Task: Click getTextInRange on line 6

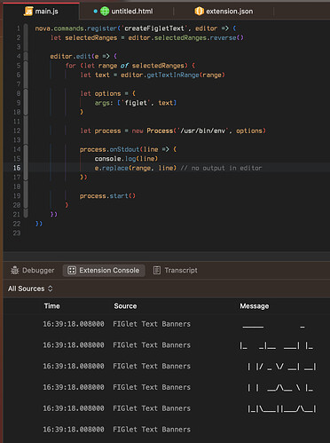Action: [173, 75]
